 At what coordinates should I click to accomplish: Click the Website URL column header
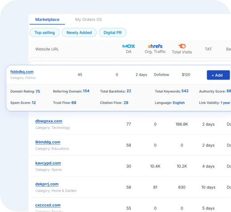point(47,49)
